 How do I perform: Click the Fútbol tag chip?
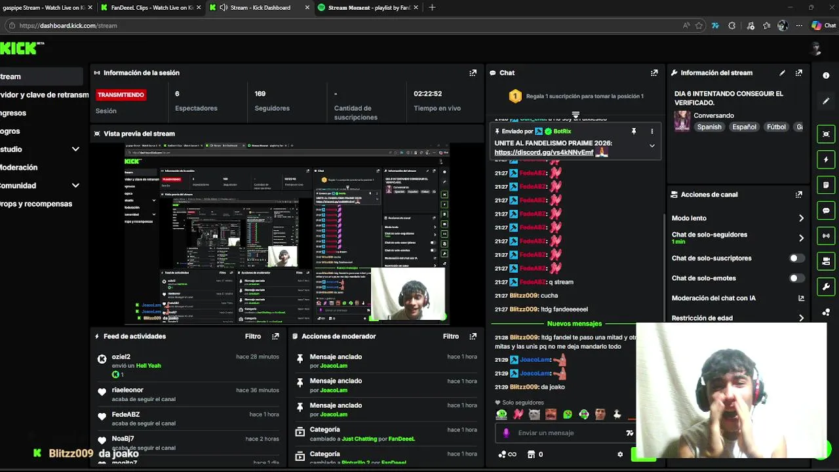click(775, 127)
